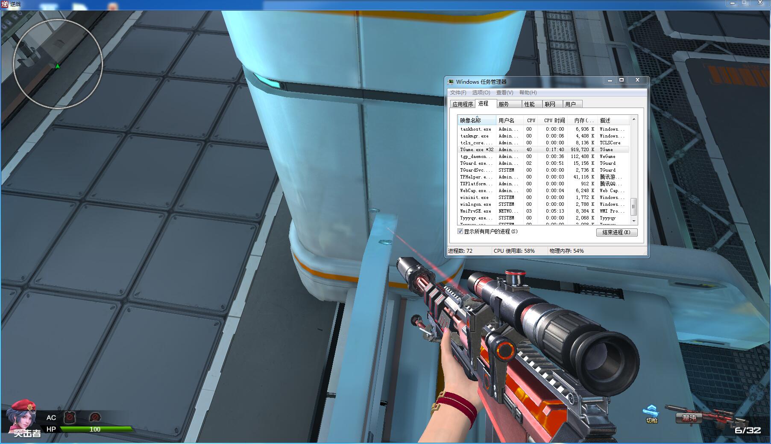Screen dimensions: 771x444
Task: Click the 逆战 game window title icon
Action: [x=5, y=4]
